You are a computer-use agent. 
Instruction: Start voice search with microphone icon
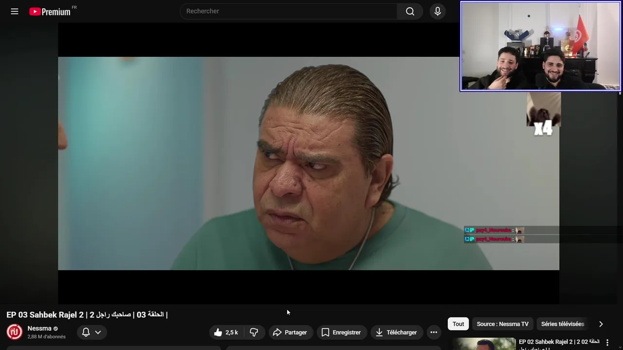(x=438, y=11)
